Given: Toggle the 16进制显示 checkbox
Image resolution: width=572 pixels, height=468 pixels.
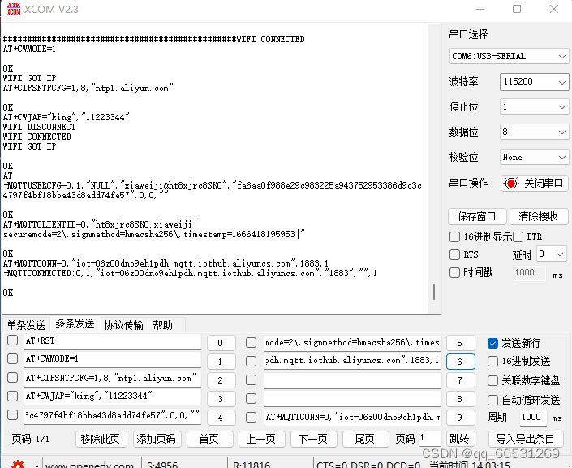Looking at the screenshot, I should pos(454,236).
